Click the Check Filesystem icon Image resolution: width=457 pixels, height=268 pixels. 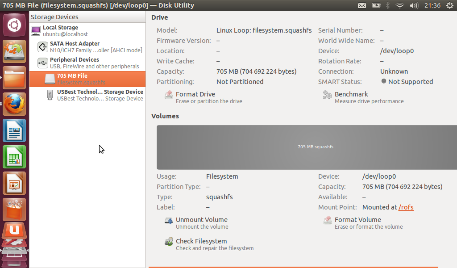169,242
